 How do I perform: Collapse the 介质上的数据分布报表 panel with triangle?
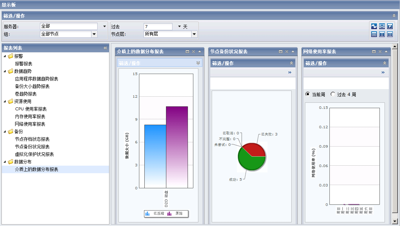click(x=200, y=51)
